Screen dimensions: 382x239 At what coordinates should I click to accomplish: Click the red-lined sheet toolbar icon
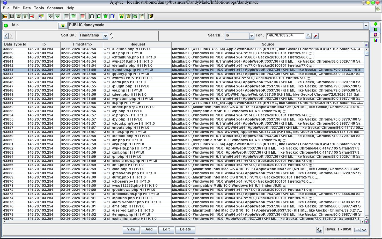83,17
